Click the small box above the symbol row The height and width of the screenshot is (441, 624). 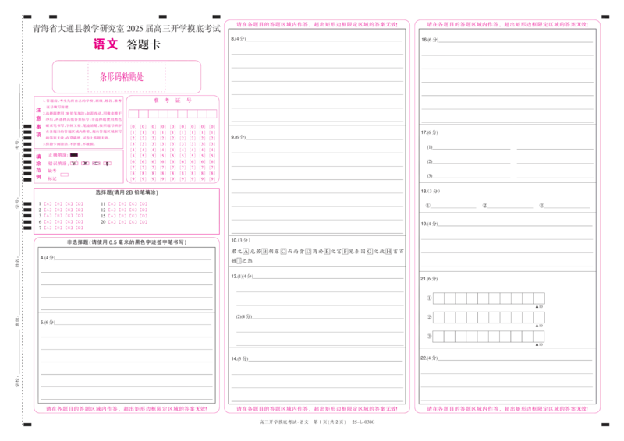point(74,154)
